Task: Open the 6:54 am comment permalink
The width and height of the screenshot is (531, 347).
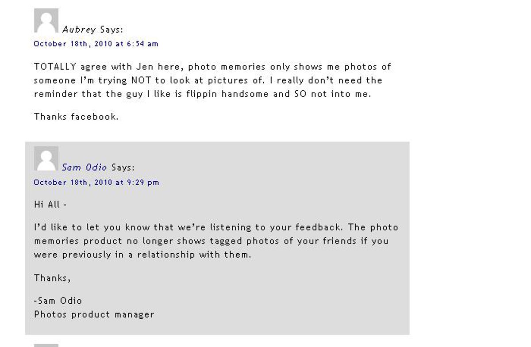Action: (x=96, y=44)
